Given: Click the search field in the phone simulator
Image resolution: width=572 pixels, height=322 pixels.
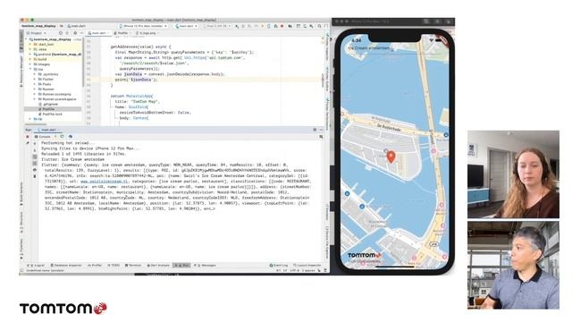Looking at the screenshot, I should [394, 48].
